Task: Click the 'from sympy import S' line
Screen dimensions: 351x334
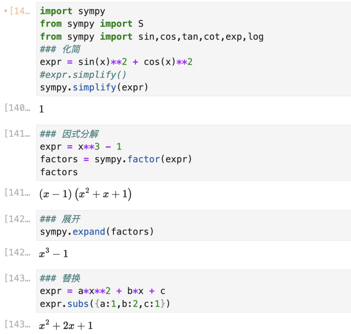Action: (x=92, y=24)
